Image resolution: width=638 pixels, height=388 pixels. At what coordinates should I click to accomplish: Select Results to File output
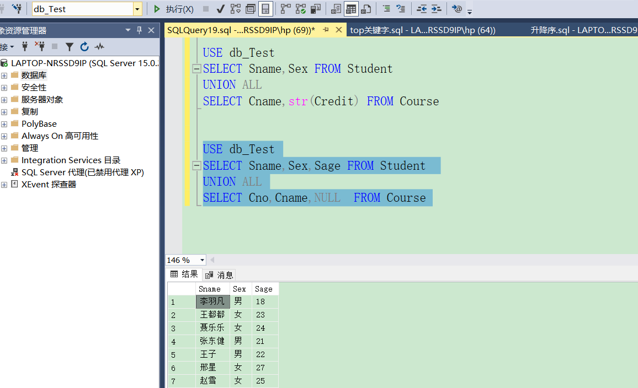coord(366,9)
